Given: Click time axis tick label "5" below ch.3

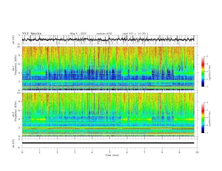Looking at the screenshot, I should click(x=110, y=152).
